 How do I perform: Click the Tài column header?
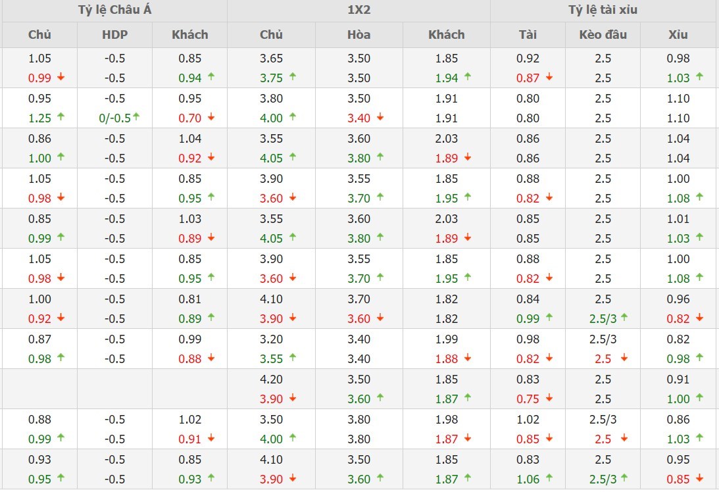tap(528, 35)
